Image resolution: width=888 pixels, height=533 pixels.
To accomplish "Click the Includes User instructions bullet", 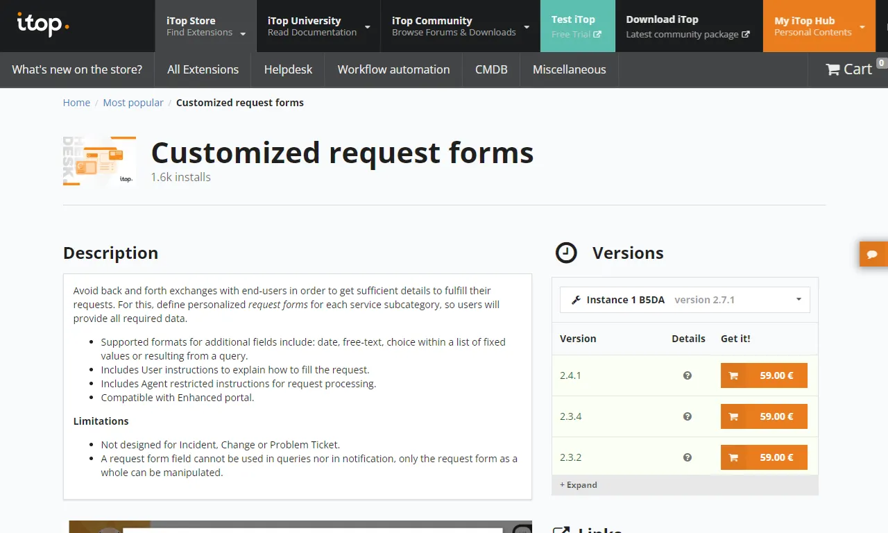I will 235,370.
